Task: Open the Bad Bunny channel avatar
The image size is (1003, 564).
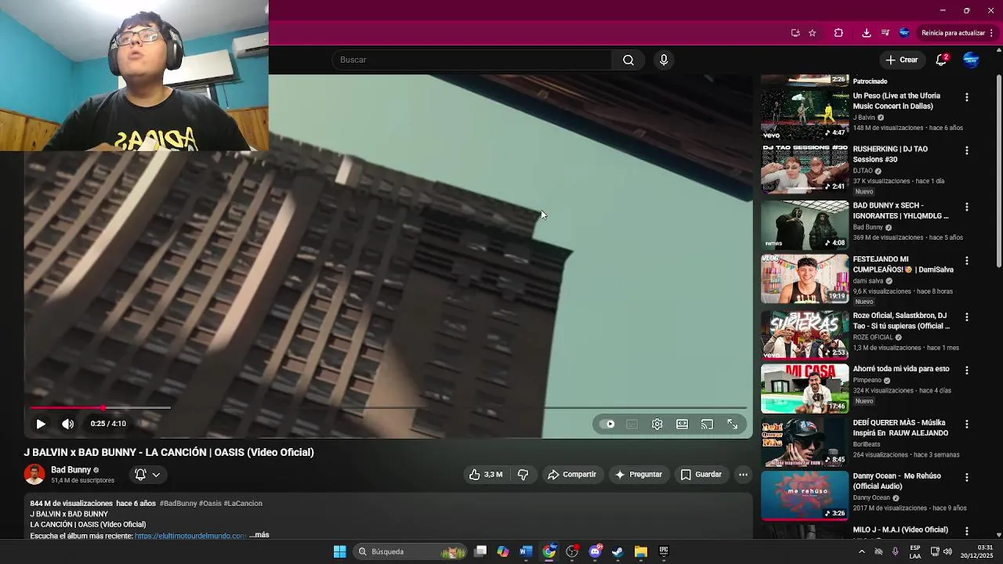Action: click(34, 475)
